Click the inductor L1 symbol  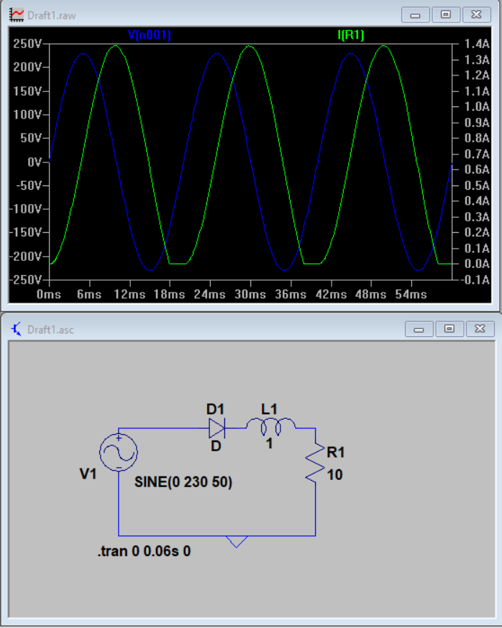[270, 427]
